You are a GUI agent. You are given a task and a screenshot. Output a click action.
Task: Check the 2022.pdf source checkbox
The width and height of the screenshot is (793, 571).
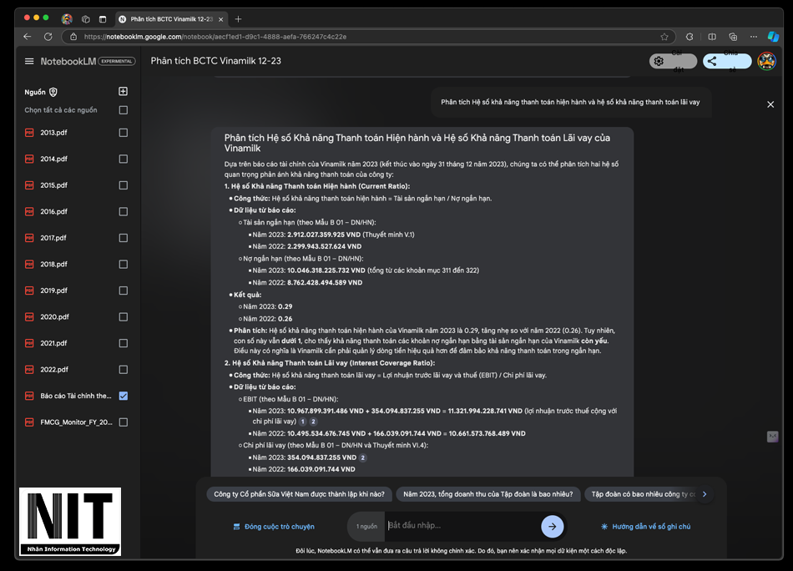(123, 369)
